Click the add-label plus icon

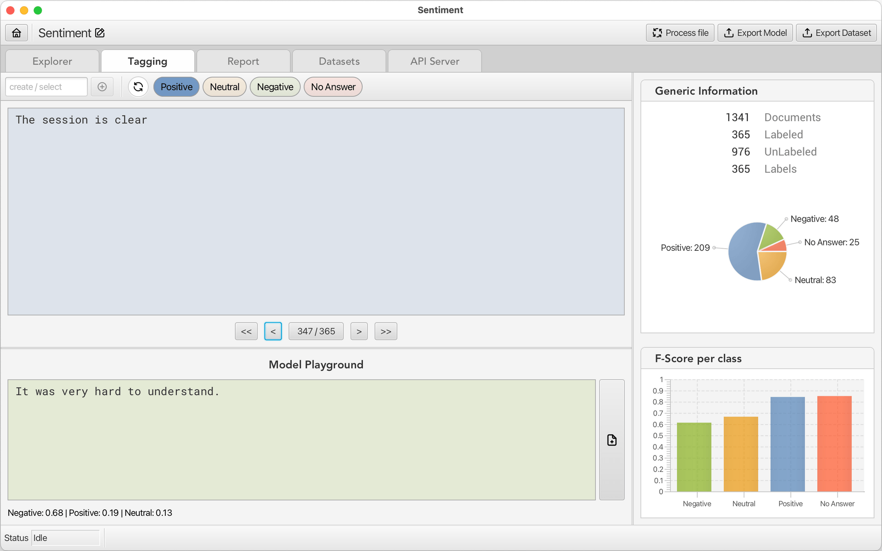point(102,87)
